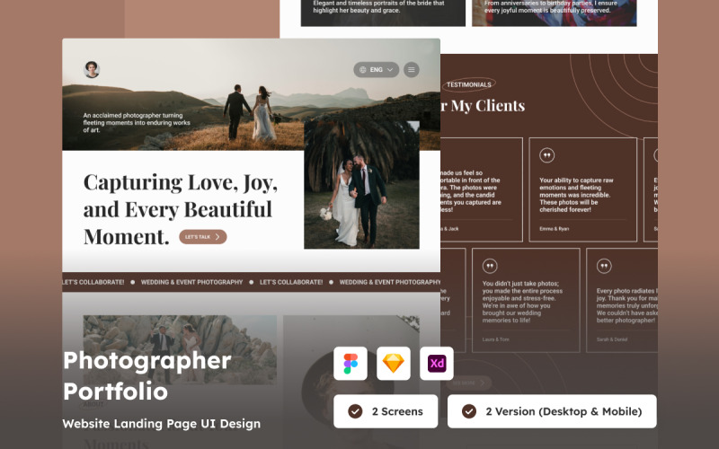Click the 'Photographer Portfolio' title
Image resolution: width=719 pixels, height=449 pixels.
[x=146, y=375]
